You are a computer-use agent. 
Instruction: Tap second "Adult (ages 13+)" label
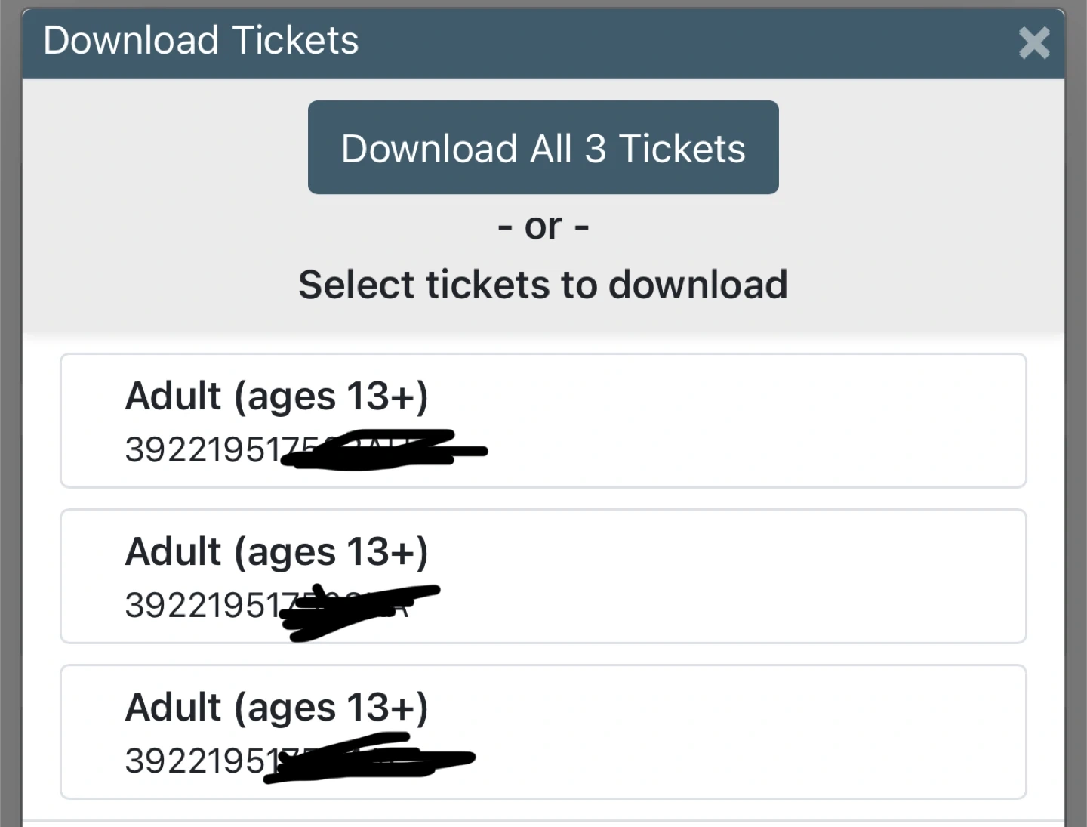pyautogui.click(x=276, y=552)
